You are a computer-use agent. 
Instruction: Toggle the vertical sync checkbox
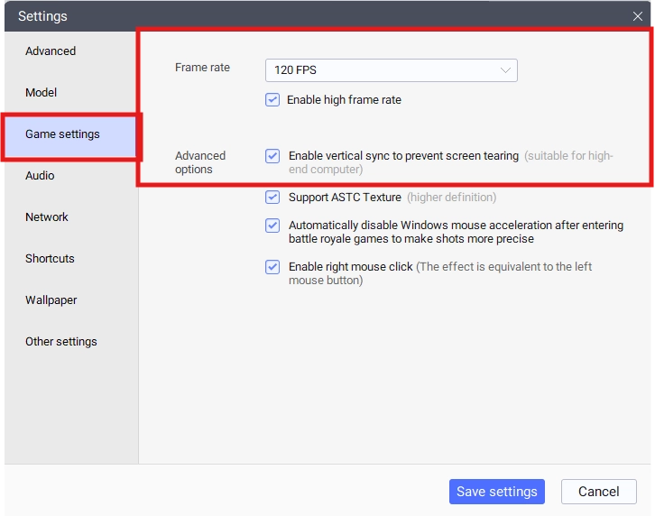tap(272, 156)
